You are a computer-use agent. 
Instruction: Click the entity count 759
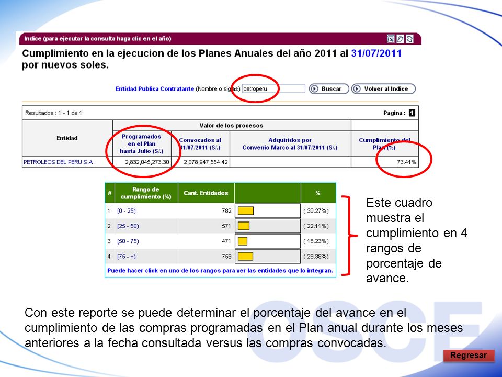[226, 257]
